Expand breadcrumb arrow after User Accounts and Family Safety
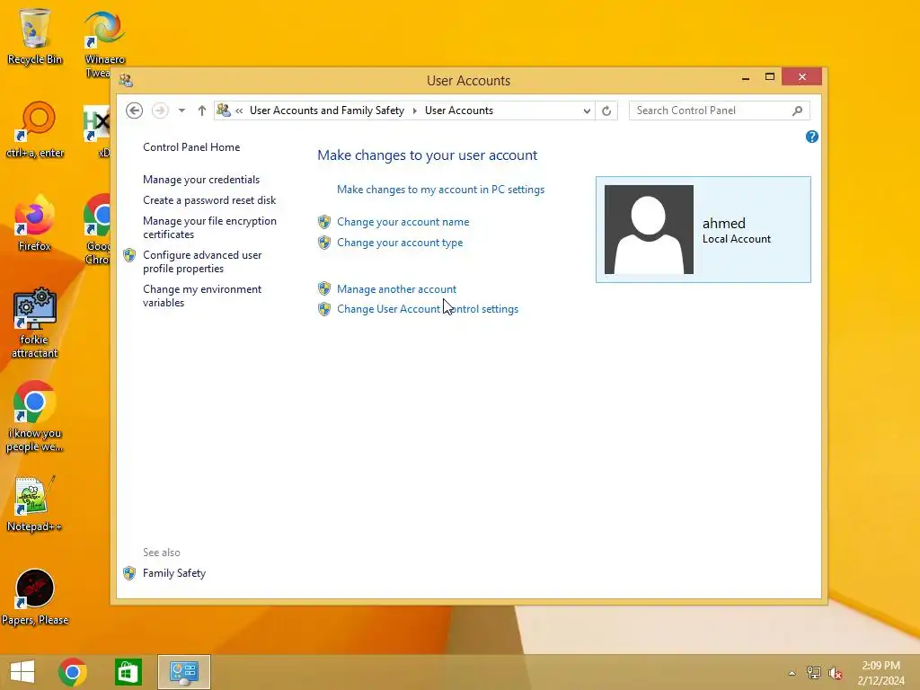Screen dimensions: 920x690 pos(415,111)
